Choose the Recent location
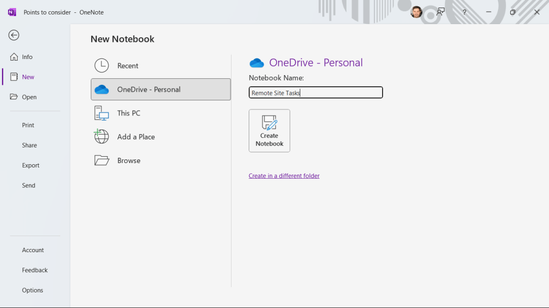The width and height of the screenshot is (549, 308). click(161, 65)
